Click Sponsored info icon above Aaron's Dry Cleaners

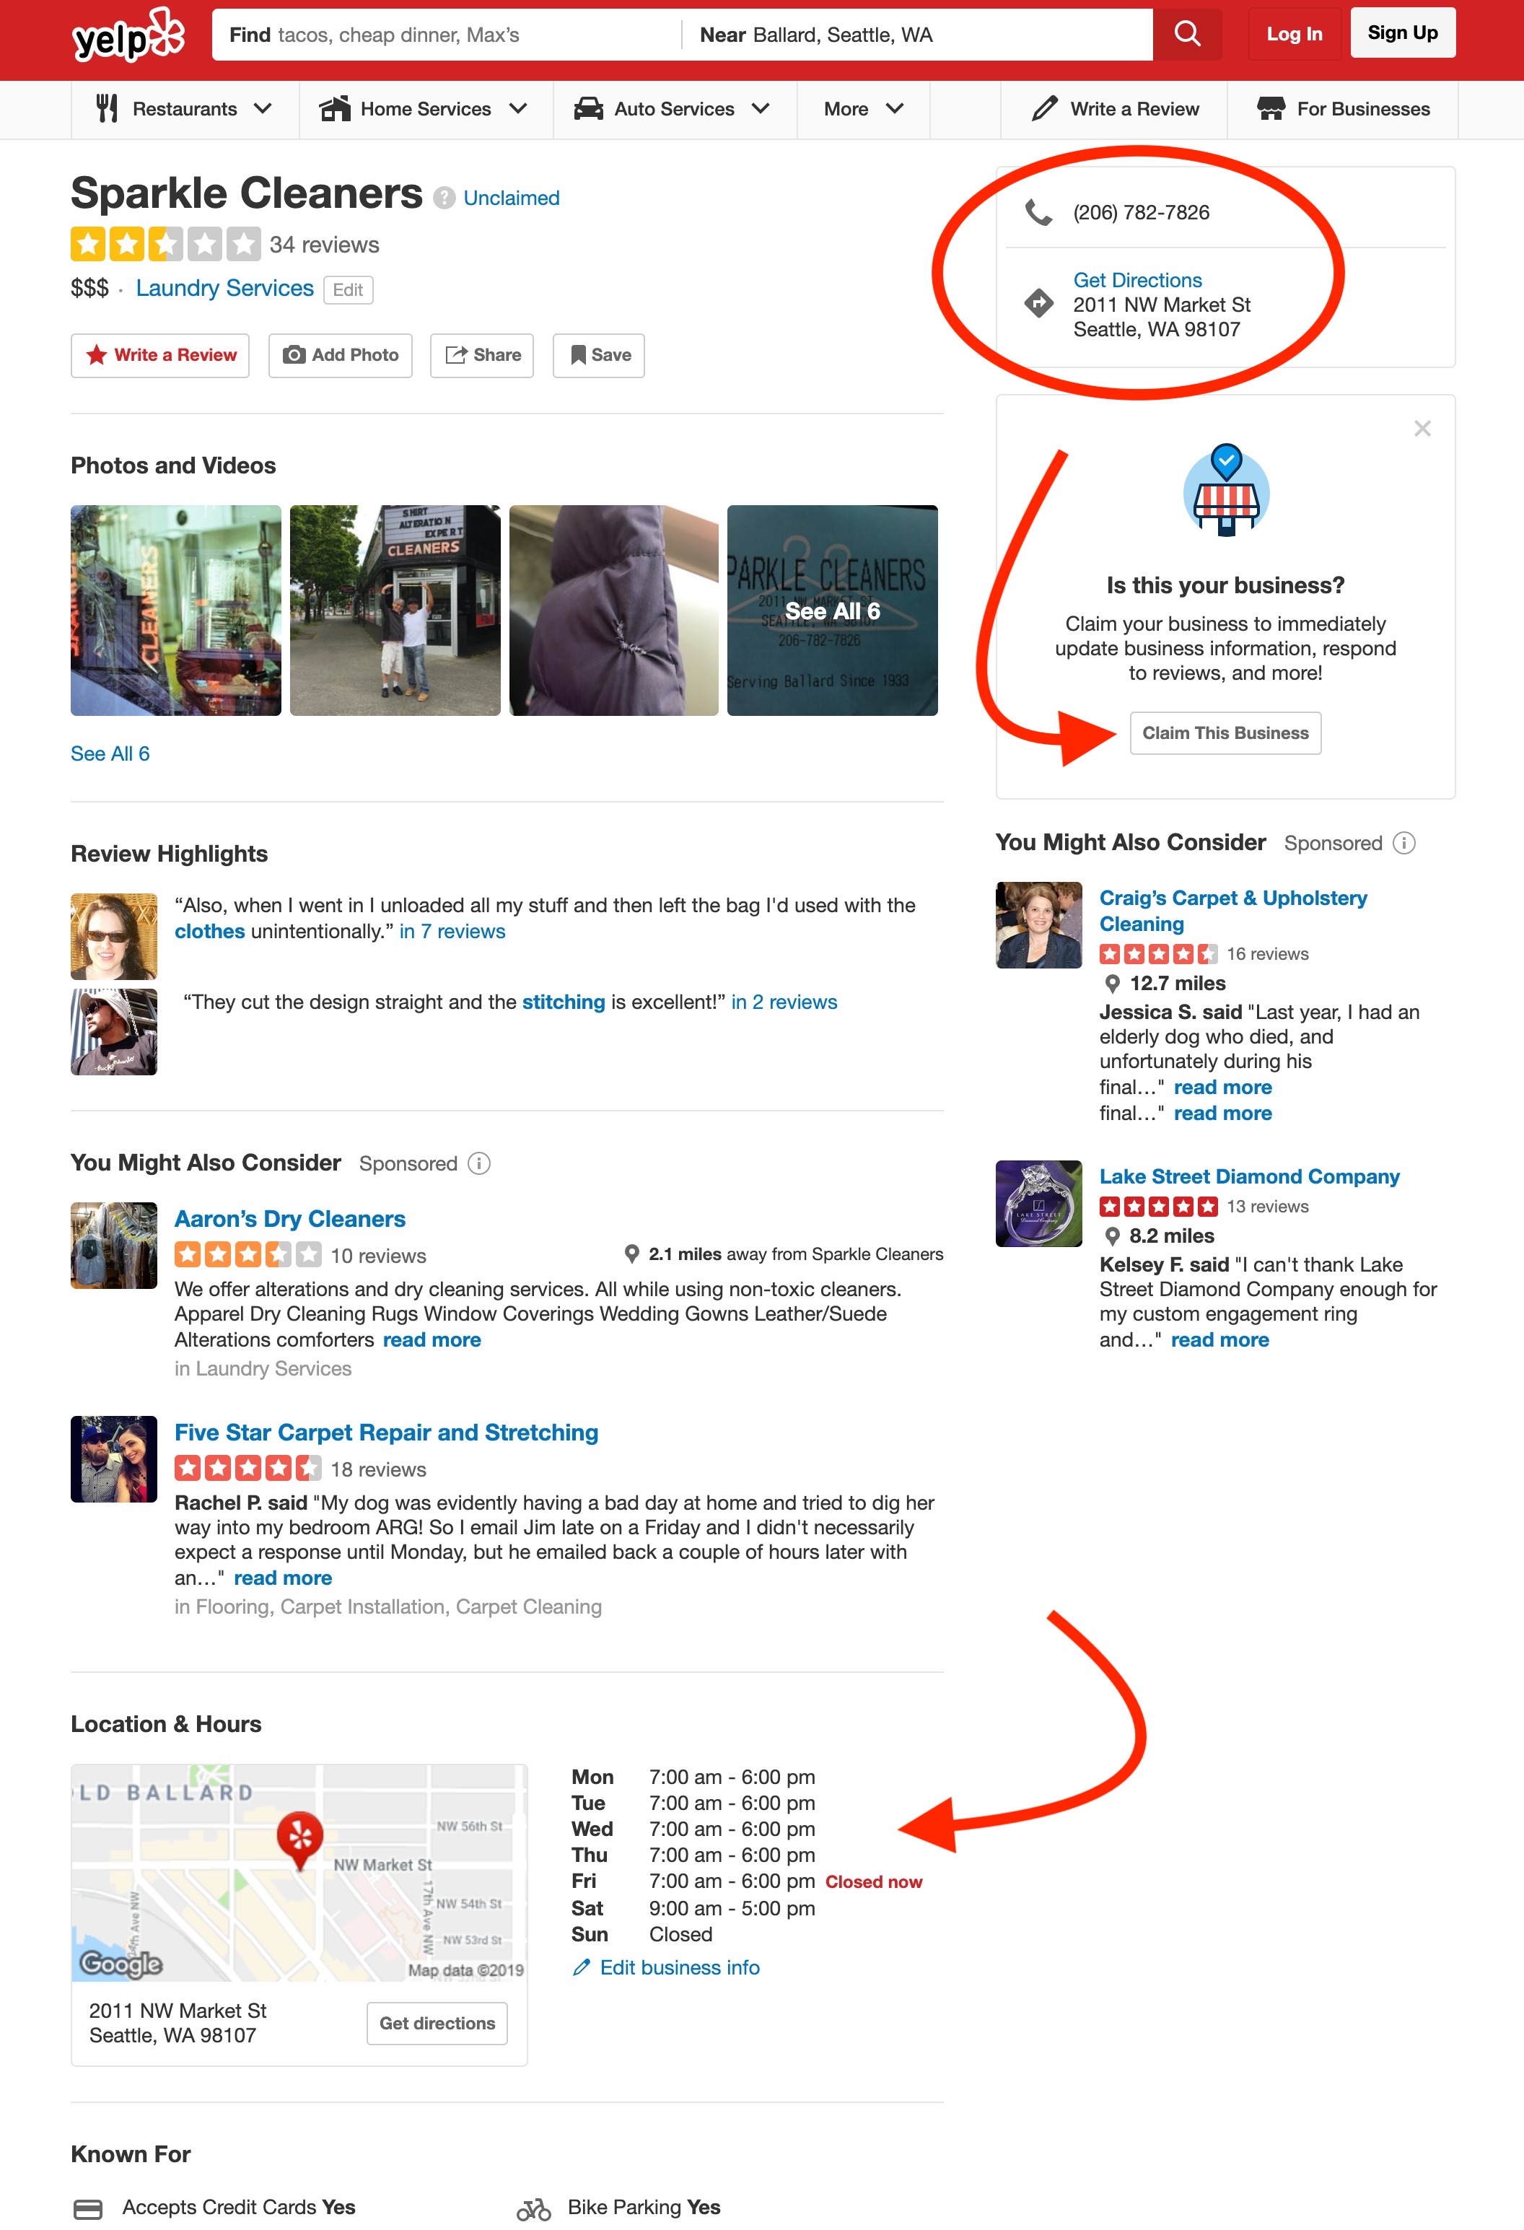coord(479,1163)
